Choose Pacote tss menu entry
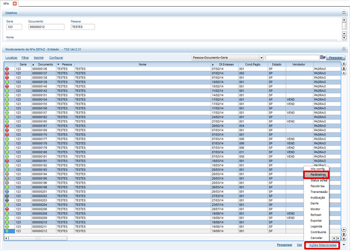Image resolution: width=350 pixels, height=251 pixels. tap(318, 186)
